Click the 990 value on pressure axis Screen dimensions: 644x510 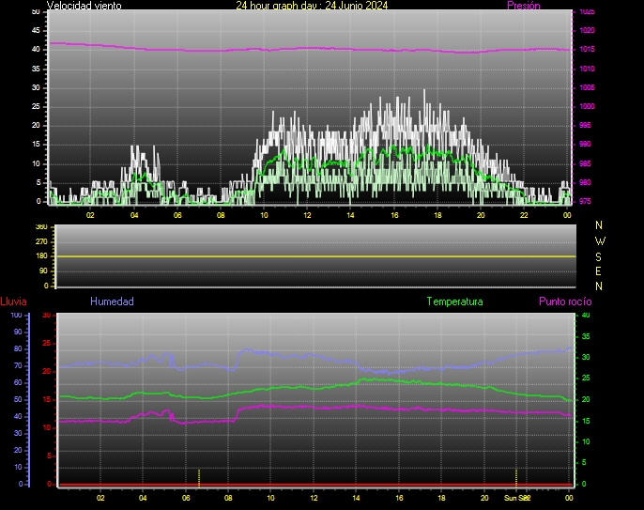(585, 145)
